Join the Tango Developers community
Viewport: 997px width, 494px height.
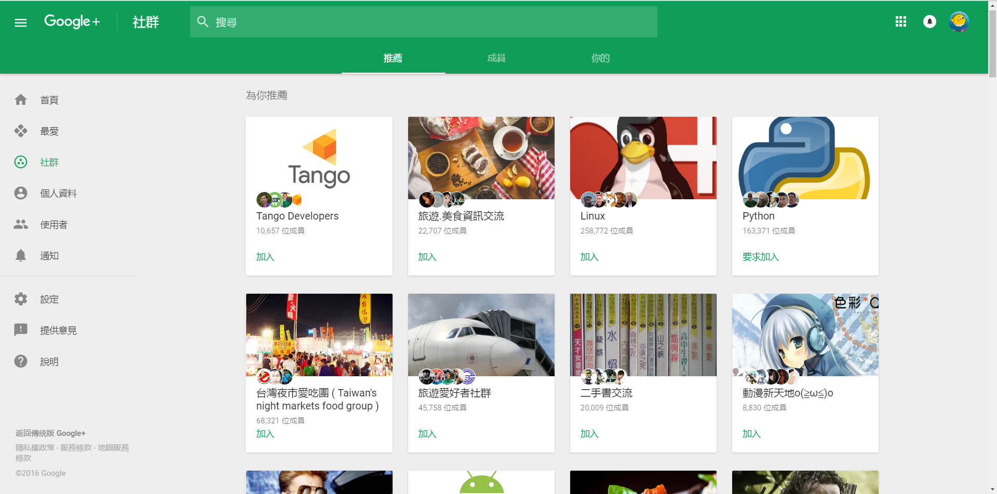265,257
